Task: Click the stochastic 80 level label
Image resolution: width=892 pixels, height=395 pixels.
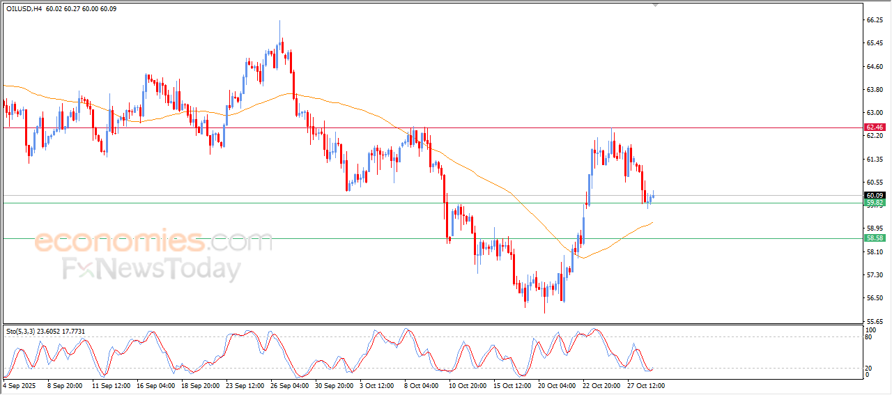Action: pyautogui.click(x=868, y=336)
